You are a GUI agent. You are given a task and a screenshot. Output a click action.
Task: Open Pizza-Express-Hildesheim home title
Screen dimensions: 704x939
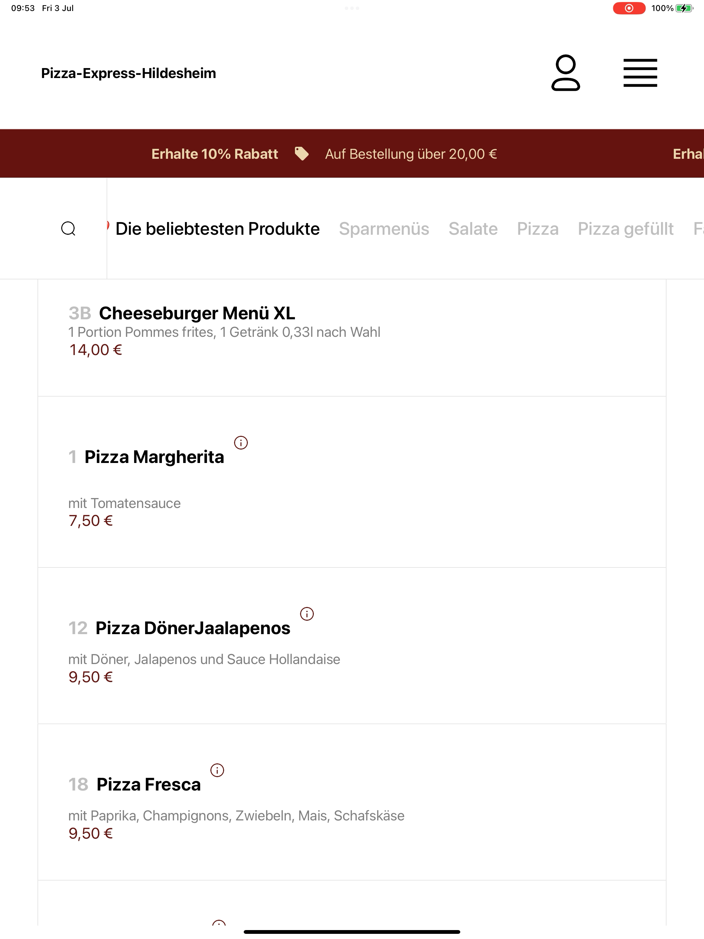coord(129,73)
